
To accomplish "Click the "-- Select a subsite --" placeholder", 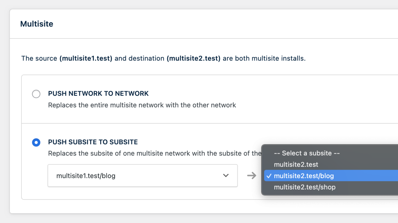I will 307,153.
